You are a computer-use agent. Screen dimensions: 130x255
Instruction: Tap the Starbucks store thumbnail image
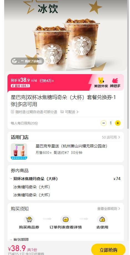pyautogui.click(x=19, y=151)
